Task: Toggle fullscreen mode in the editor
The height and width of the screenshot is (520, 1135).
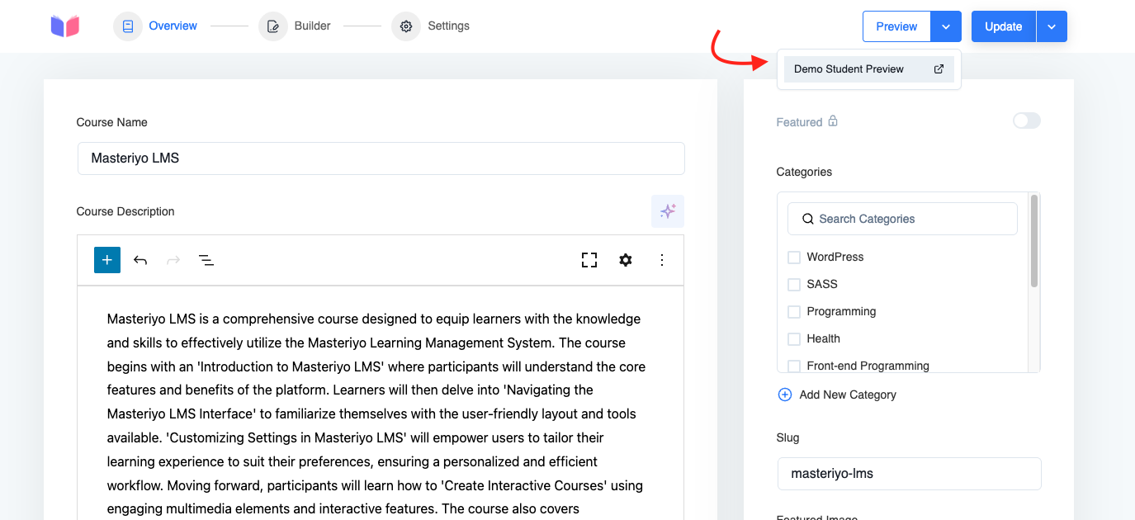Action: (x=589, y=260)
